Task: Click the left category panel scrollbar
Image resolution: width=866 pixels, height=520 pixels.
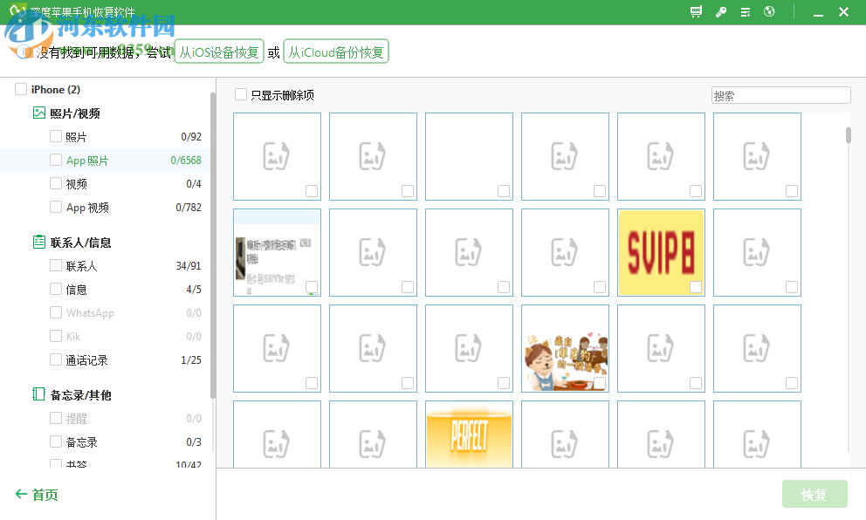Action: pos(213,245)
